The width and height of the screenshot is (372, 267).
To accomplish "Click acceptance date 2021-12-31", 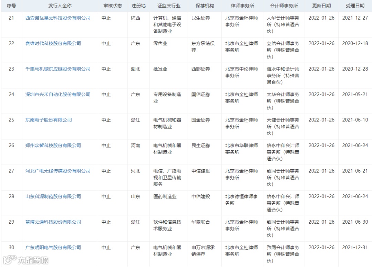I will click(x=355, y=248).
